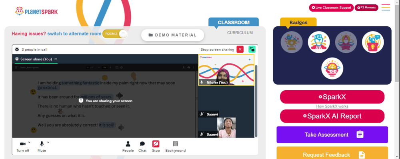
Task: Expand camera options chevron
Action: pyautogui.click(x=29, y=142)
